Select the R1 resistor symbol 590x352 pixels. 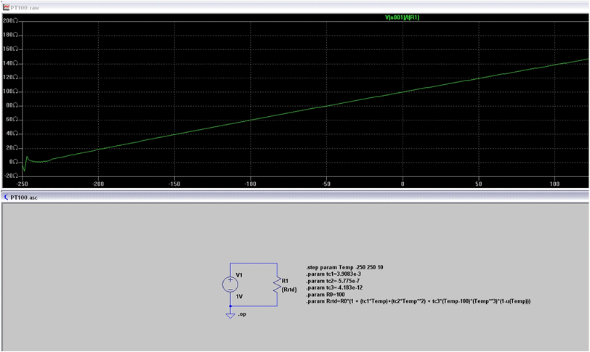(278, 285)
